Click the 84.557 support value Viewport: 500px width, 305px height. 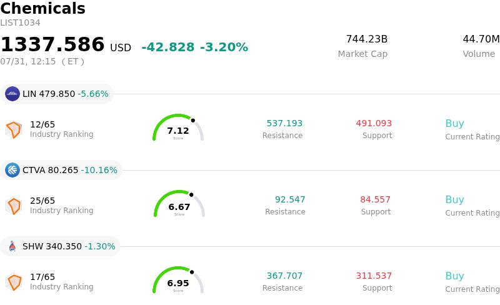click(375, 199)
